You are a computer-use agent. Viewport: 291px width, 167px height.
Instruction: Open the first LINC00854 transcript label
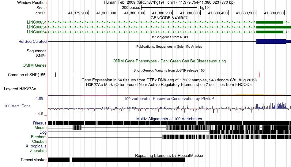(x=37, y=22)
